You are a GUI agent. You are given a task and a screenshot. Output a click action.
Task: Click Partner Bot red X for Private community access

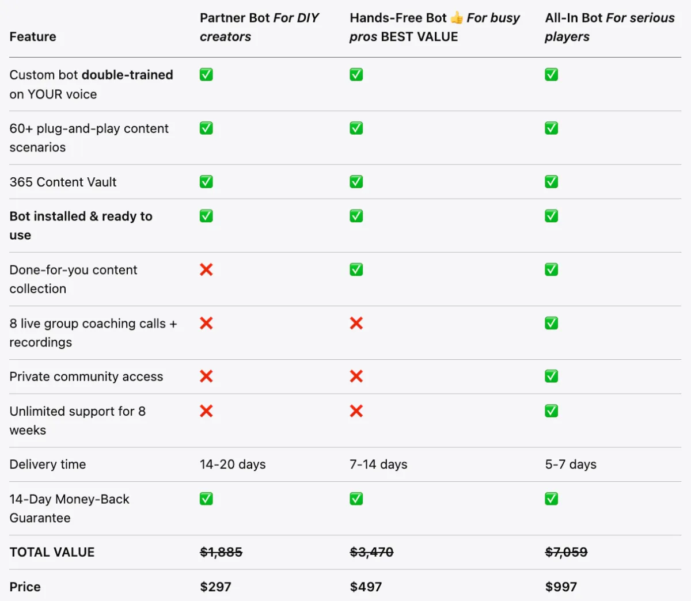point(206,376)
